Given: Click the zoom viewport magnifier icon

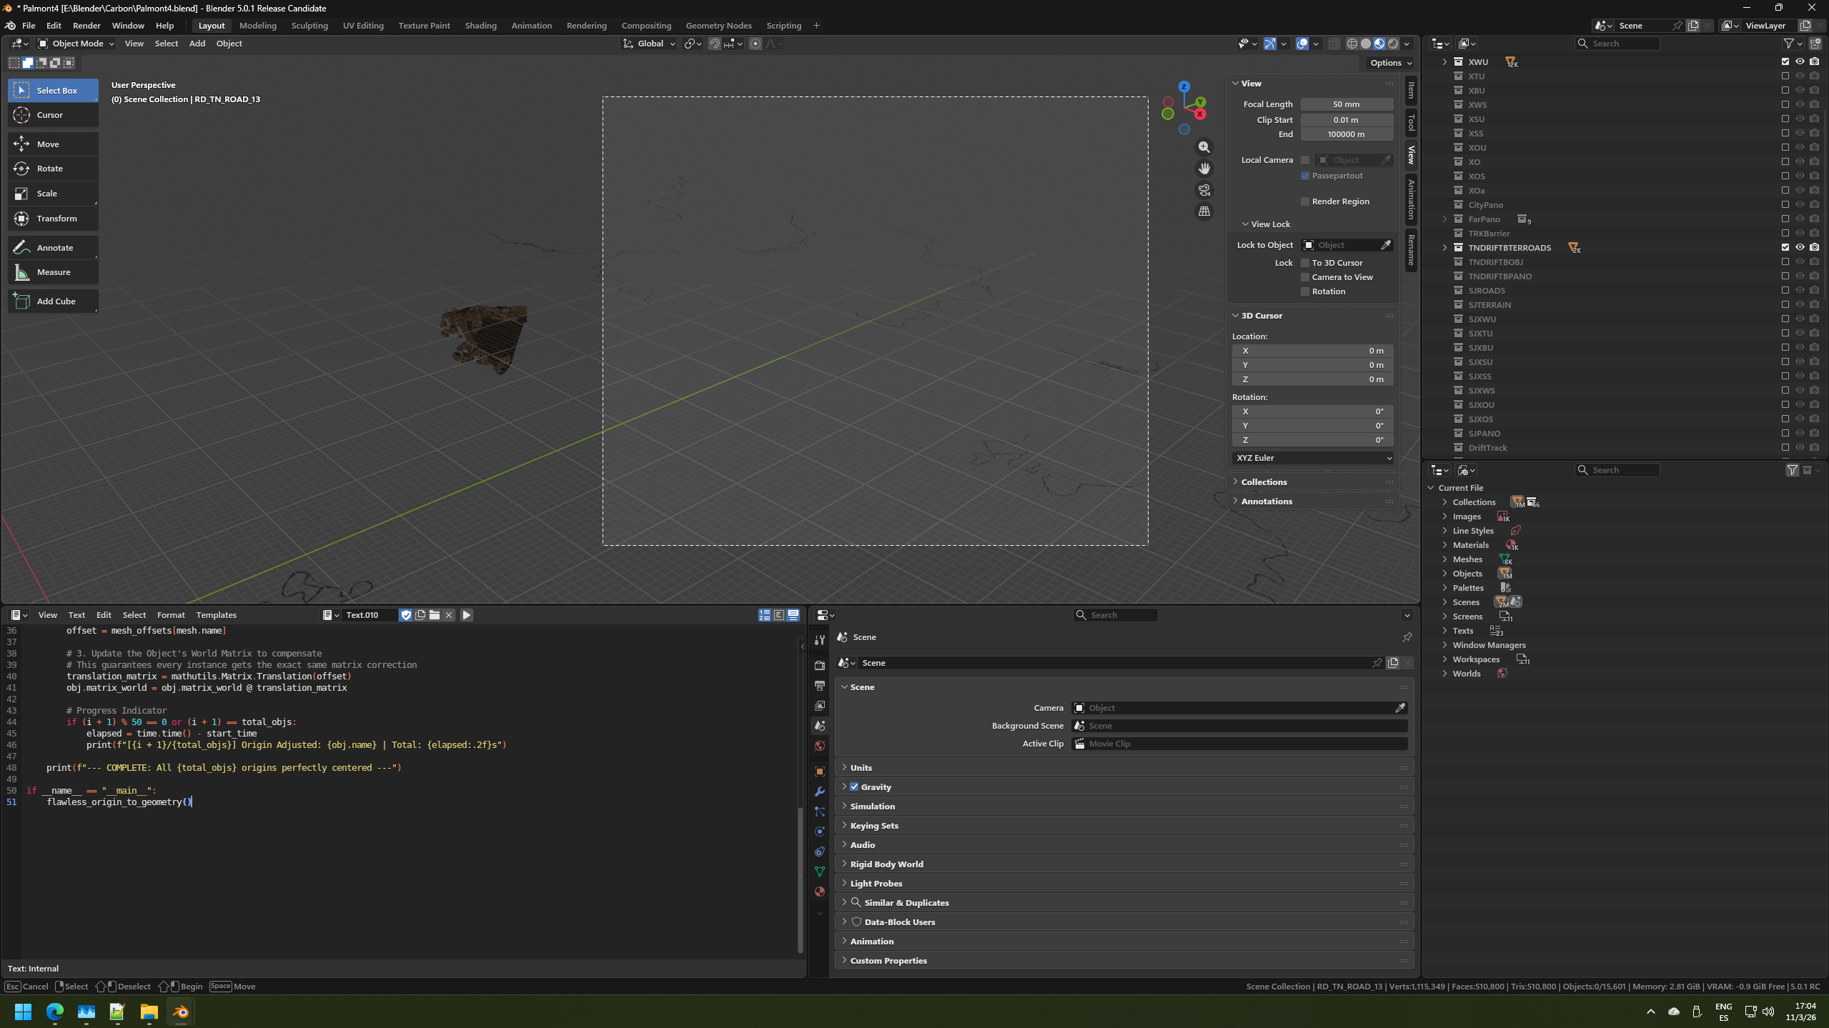Looking at the screenshot, I should pyautogui.click(x=1204, y=147).
